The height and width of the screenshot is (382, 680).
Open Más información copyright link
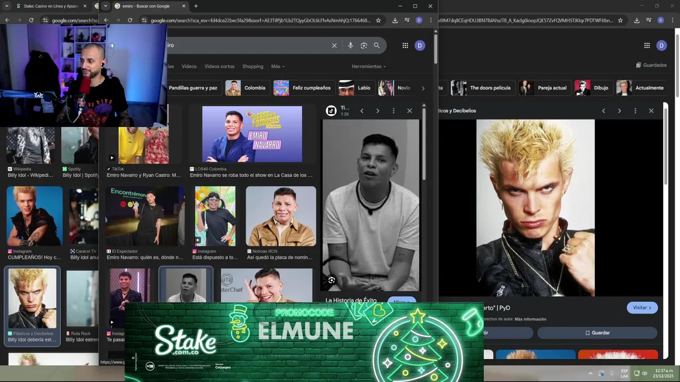pyautogui.click(x=530, y=319)
